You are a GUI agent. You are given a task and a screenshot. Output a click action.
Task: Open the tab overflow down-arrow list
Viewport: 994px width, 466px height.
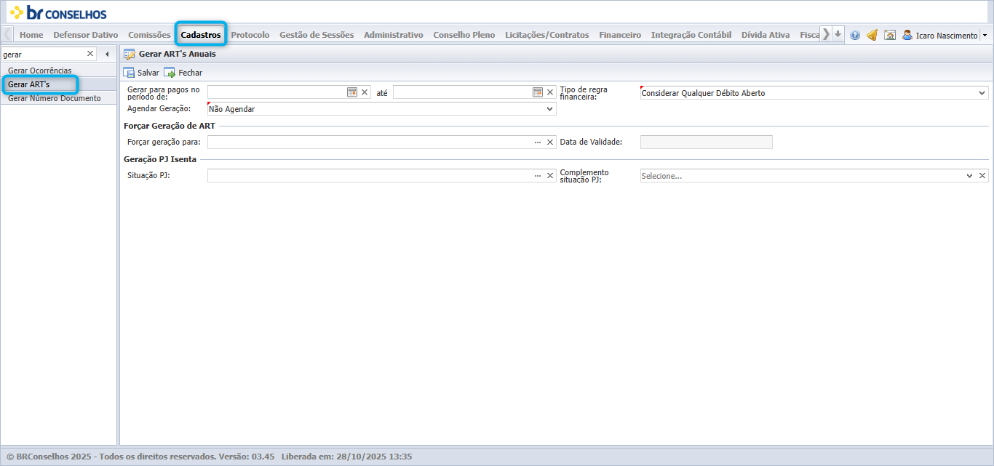(x=838, y=34)
